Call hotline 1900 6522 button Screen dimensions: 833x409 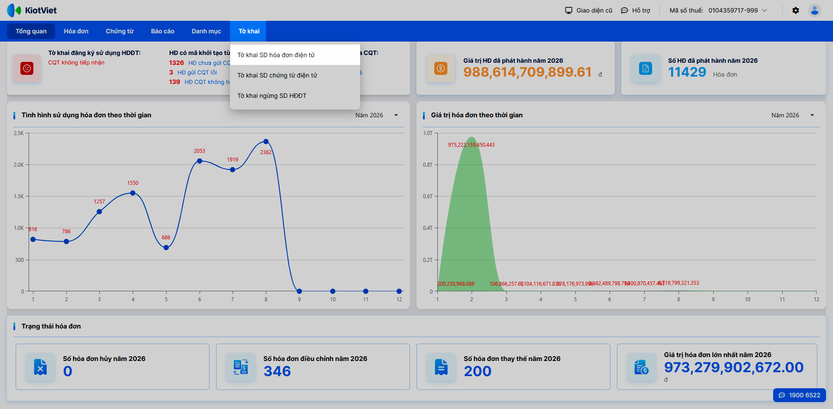(x=800, y=395)
